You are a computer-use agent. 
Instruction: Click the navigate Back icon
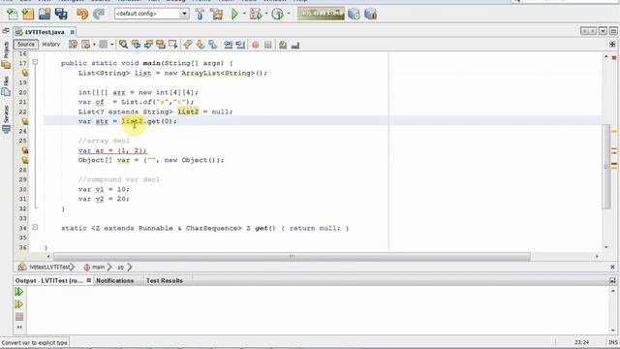pos(85,45)
